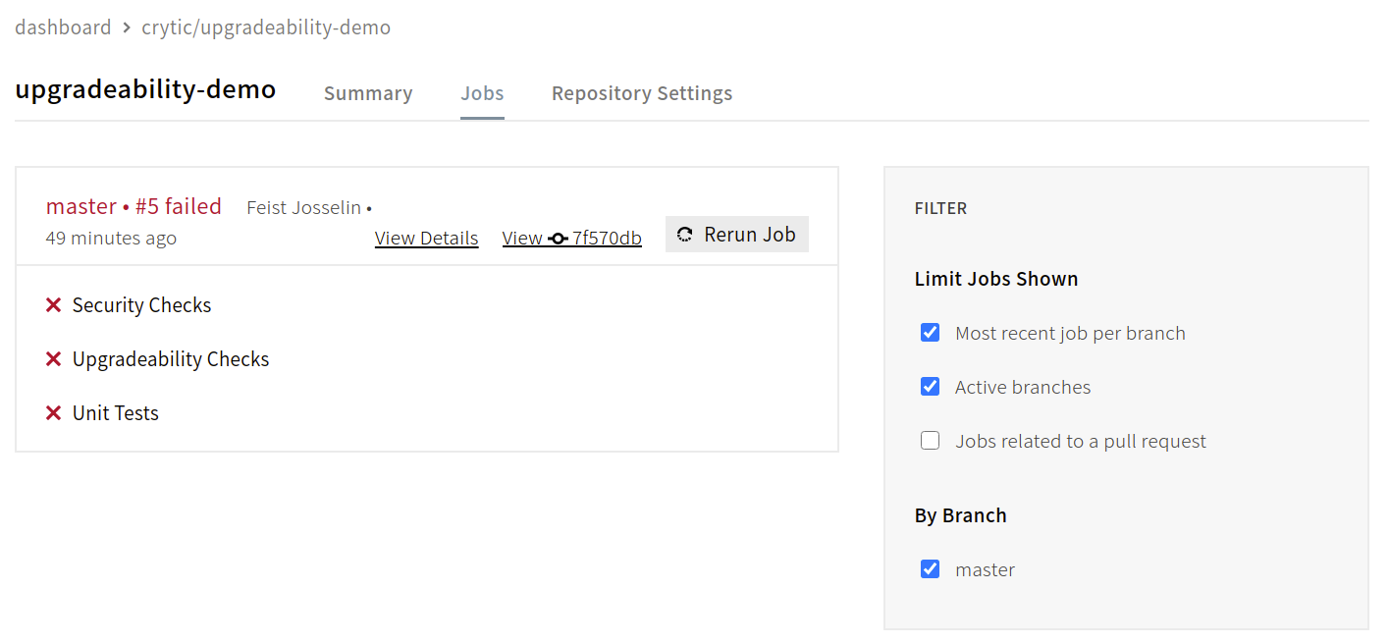Switch to the Summary tab
The height and width of the screenshot is (644, 1389).
pyautogui.click(x=368, y=93)
